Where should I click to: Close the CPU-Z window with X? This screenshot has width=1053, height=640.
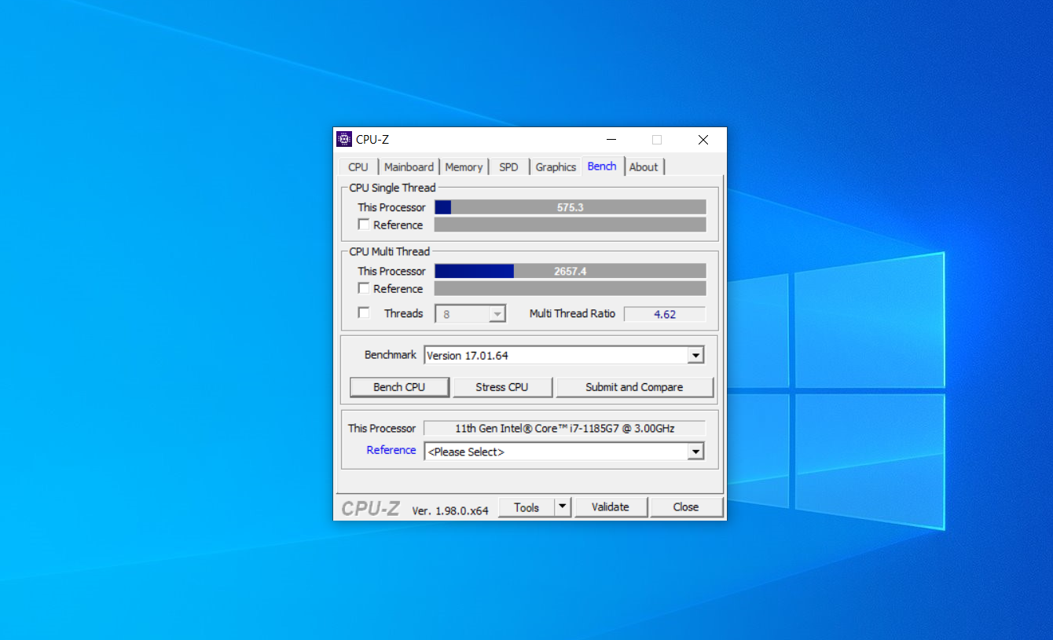[x=703, y=140]
